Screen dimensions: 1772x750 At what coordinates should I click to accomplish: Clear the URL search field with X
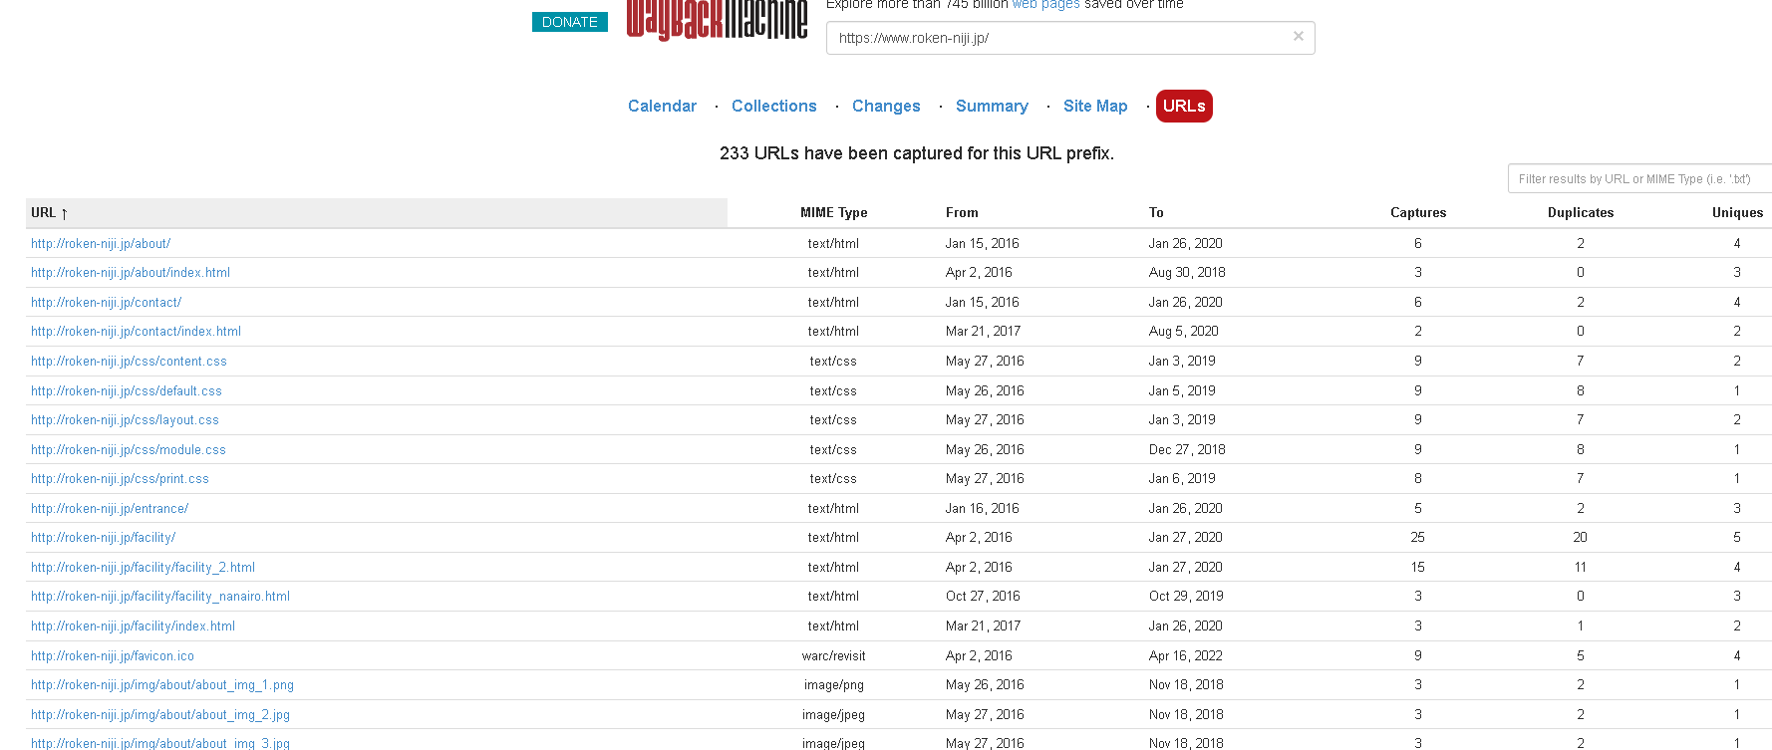pos(1298,37)
